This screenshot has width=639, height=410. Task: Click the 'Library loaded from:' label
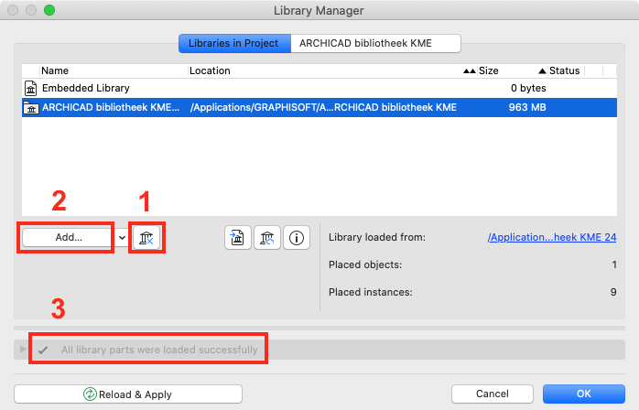(377, 237)
